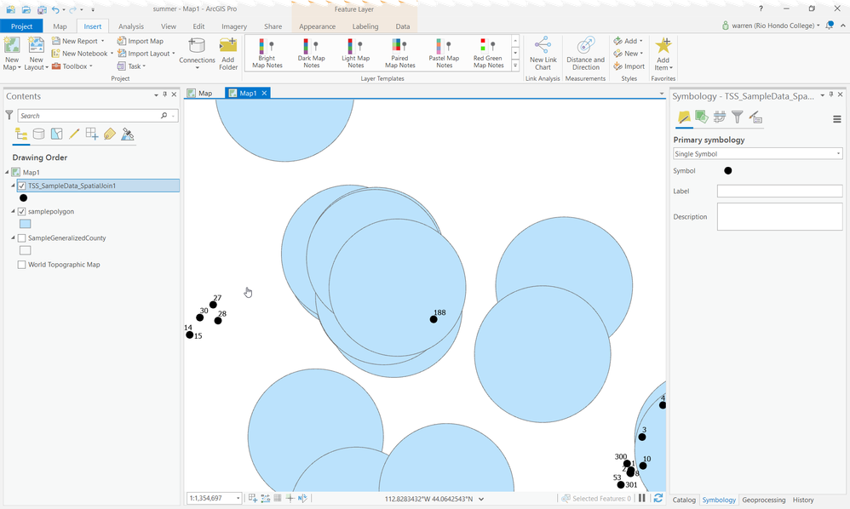Select Paired Map Notes template

coord(400,54)
